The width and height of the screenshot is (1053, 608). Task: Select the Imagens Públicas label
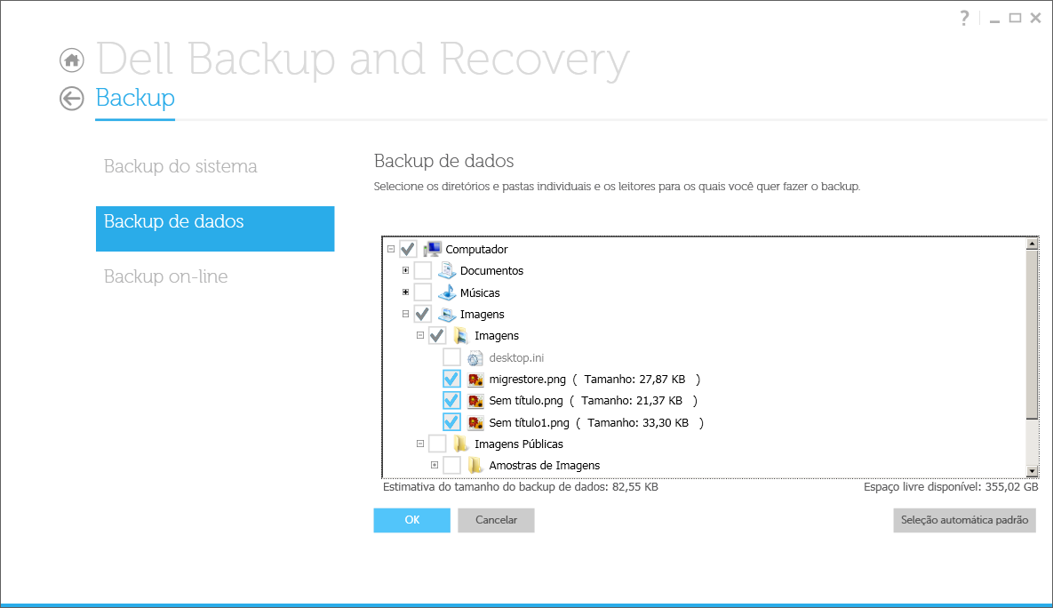pos(519,444)
